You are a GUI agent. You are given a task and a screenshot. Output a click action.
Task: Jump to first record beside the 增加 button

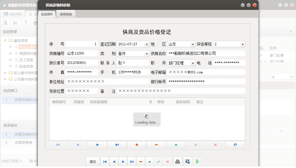pyautogui.click(x=105, y=162)
